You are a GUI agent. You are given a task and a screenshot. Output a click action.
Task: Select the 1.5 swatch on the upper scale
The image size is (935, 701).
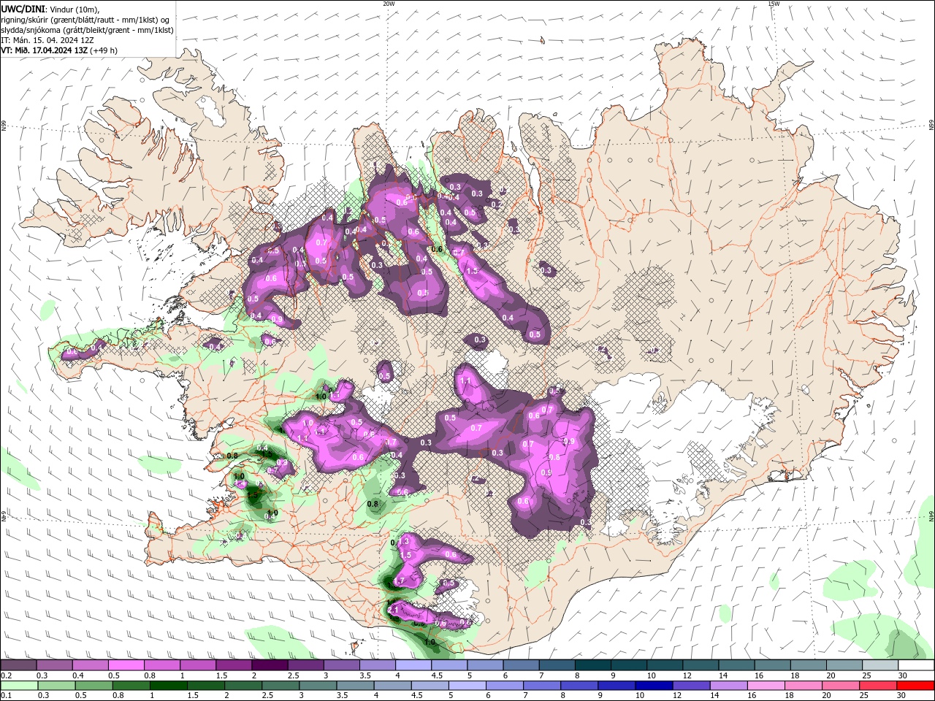(x=233, y=665)
